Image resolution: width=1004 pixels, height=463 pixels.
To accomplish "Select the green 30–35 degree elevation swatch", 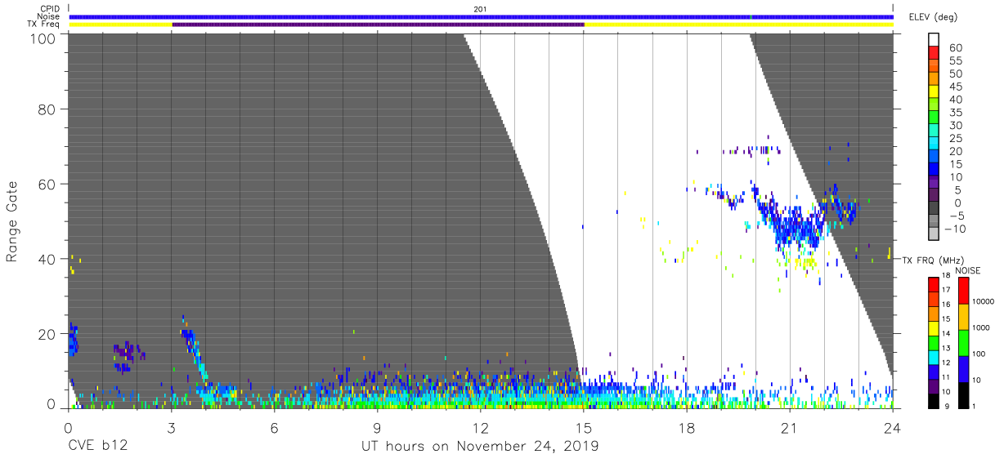I will pyautogui.click(x=934, y=118).
